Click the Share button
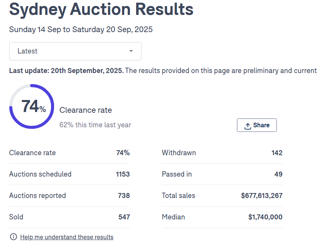 point(257,125)
